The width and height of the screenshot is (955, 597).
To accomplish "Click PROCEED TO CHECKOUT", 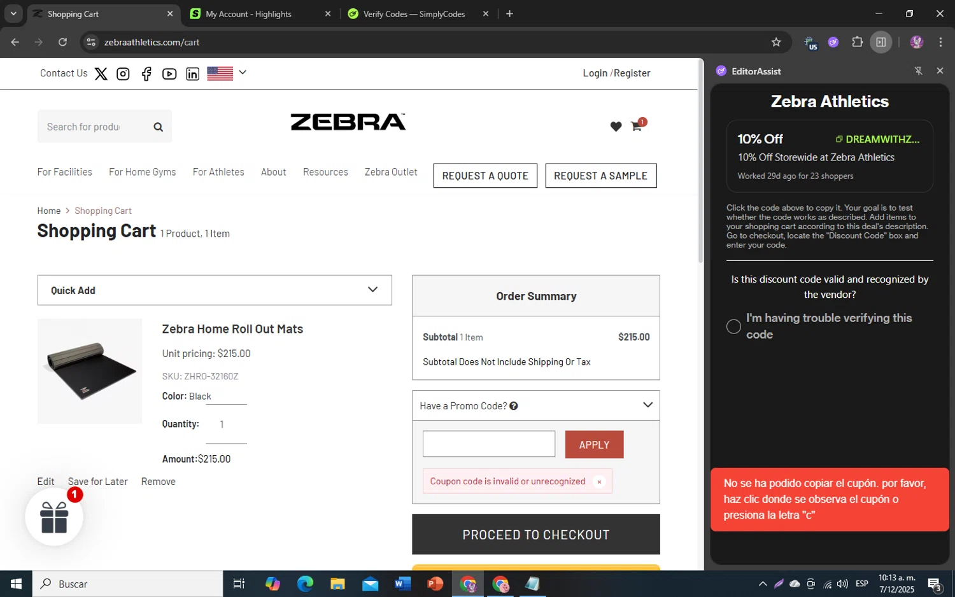I will (x=536, y=535).
